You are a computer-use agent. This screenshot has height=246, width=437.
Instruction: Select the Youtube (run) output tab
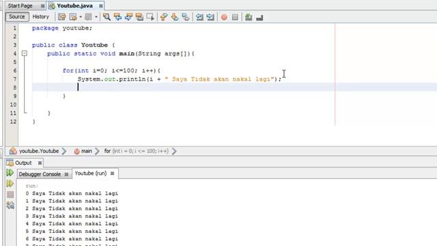pos(91,173)
